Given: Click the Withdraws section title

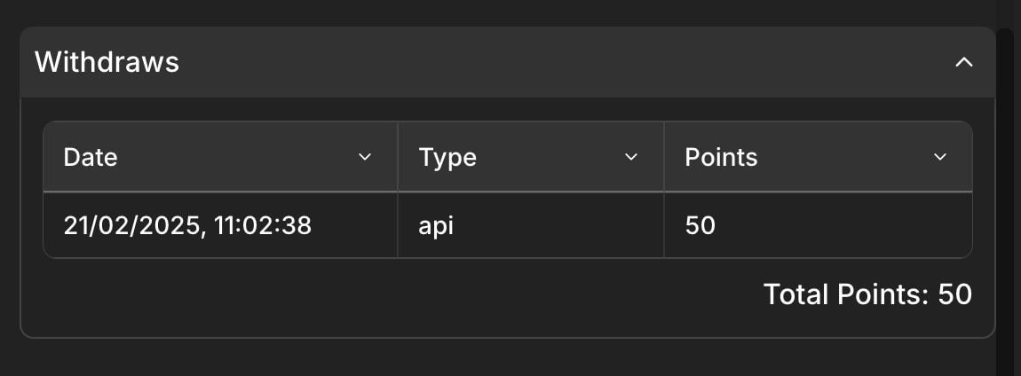Looking at the screenshot, I should click(x=107, y=62).
